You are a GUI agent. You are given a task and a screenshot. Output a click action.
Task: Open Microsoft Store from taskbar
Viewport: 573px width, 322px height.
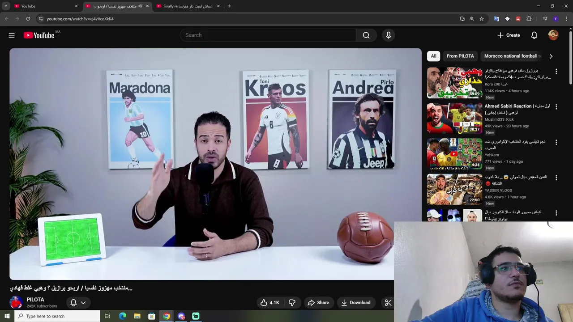point(152,316)
